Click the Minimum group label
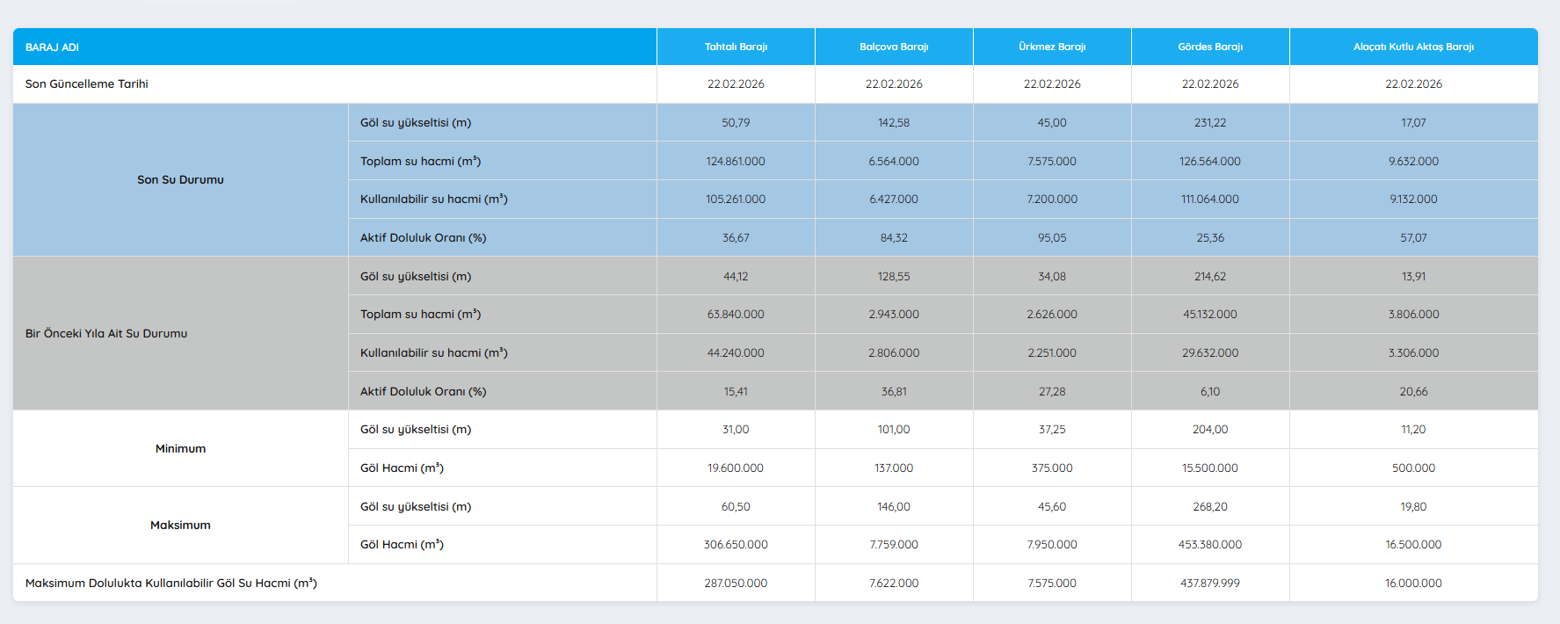Screen dimensions: 1560x624 [180, 449]
